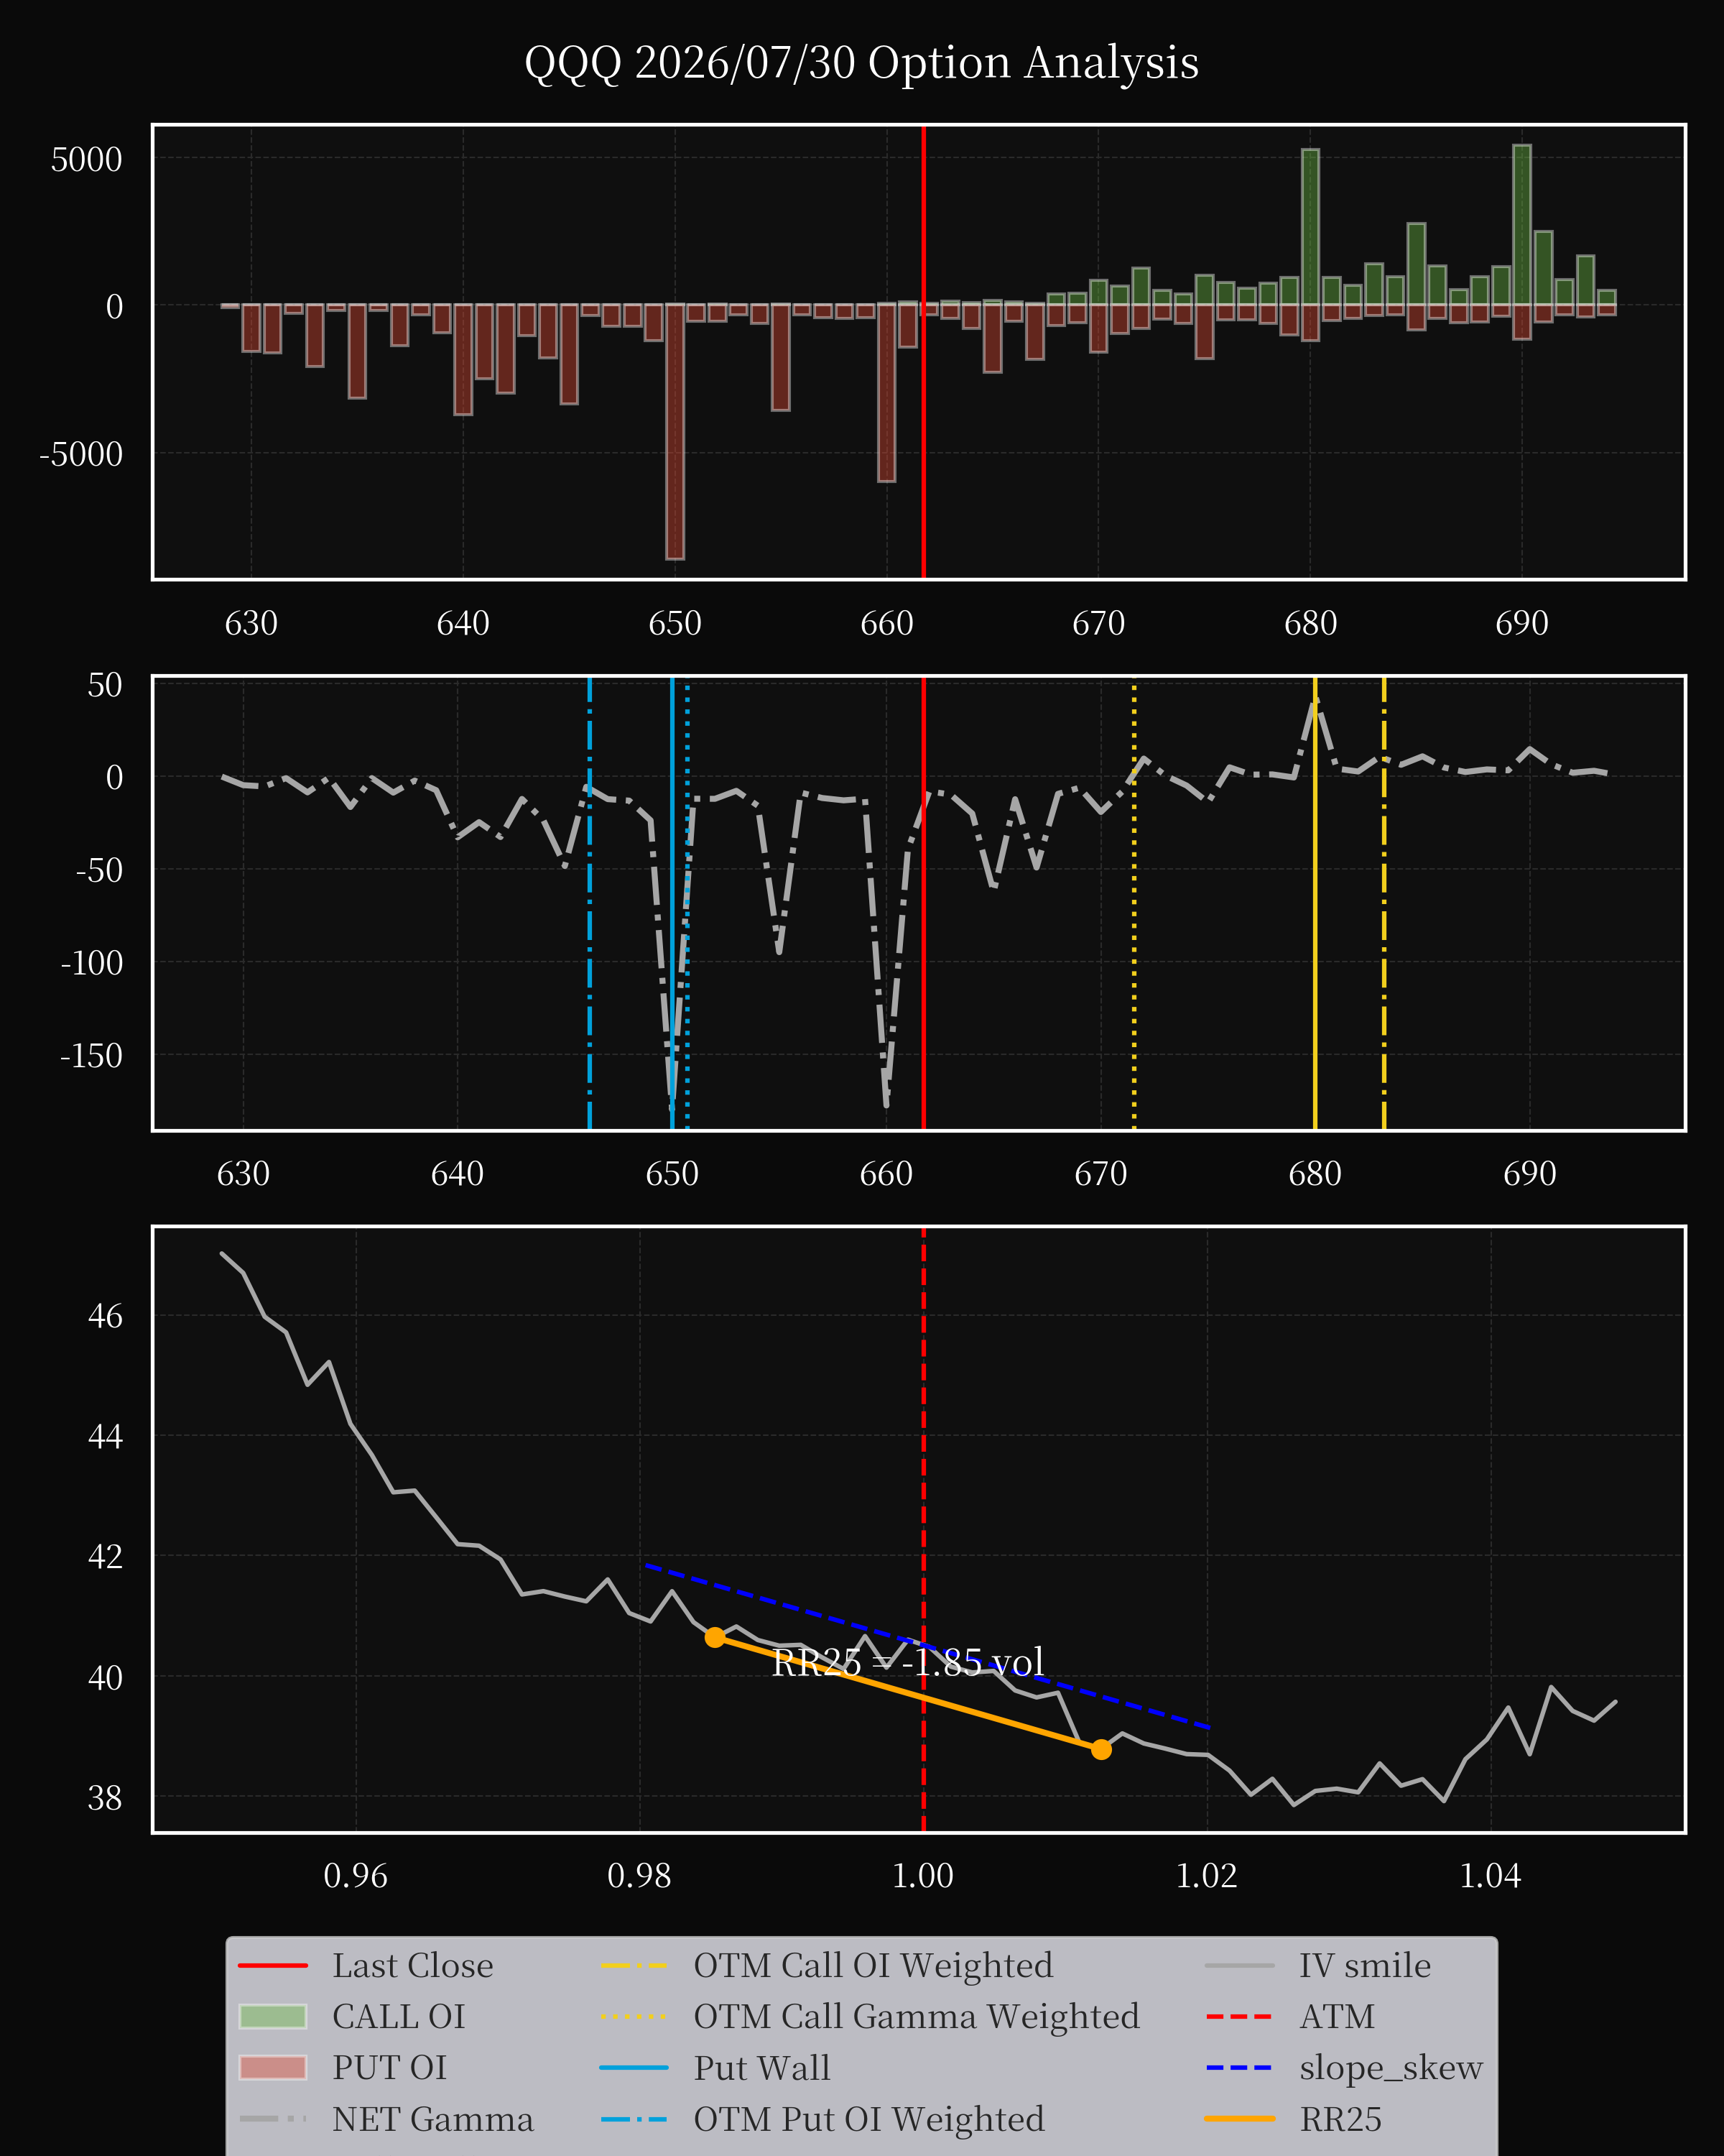Click the left orange RR25 endpoint dot
Image resolution: width=1724 pixels, height=2156 pixels.
point(715,1637)
